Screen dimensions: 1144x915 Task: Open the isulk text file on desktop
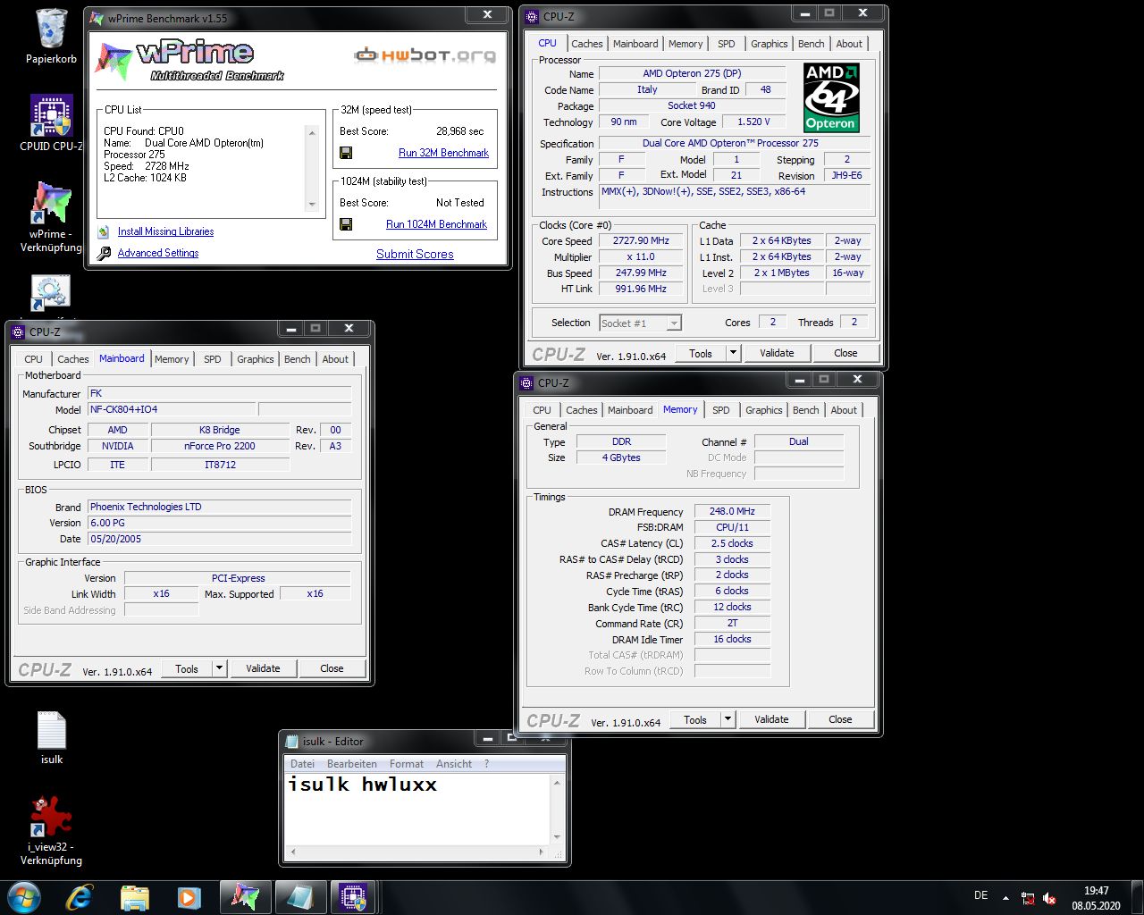pos(52,738)
